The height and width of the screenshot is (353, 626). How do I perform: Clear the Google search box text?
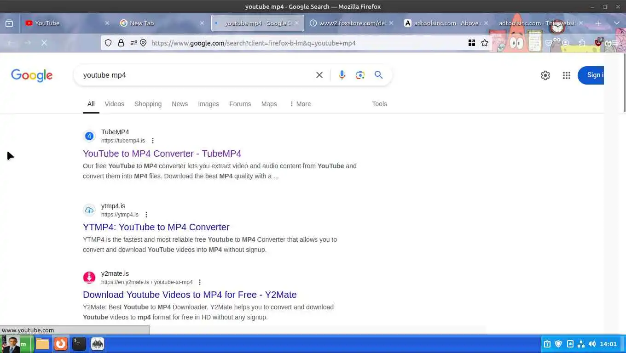[319, 75]
